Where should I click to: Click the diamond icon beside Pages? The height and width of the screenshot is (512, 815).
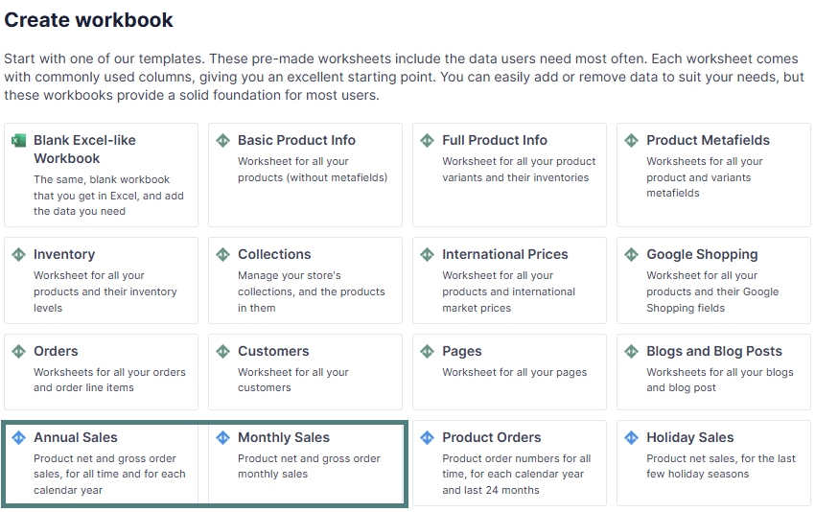point(428,351)
